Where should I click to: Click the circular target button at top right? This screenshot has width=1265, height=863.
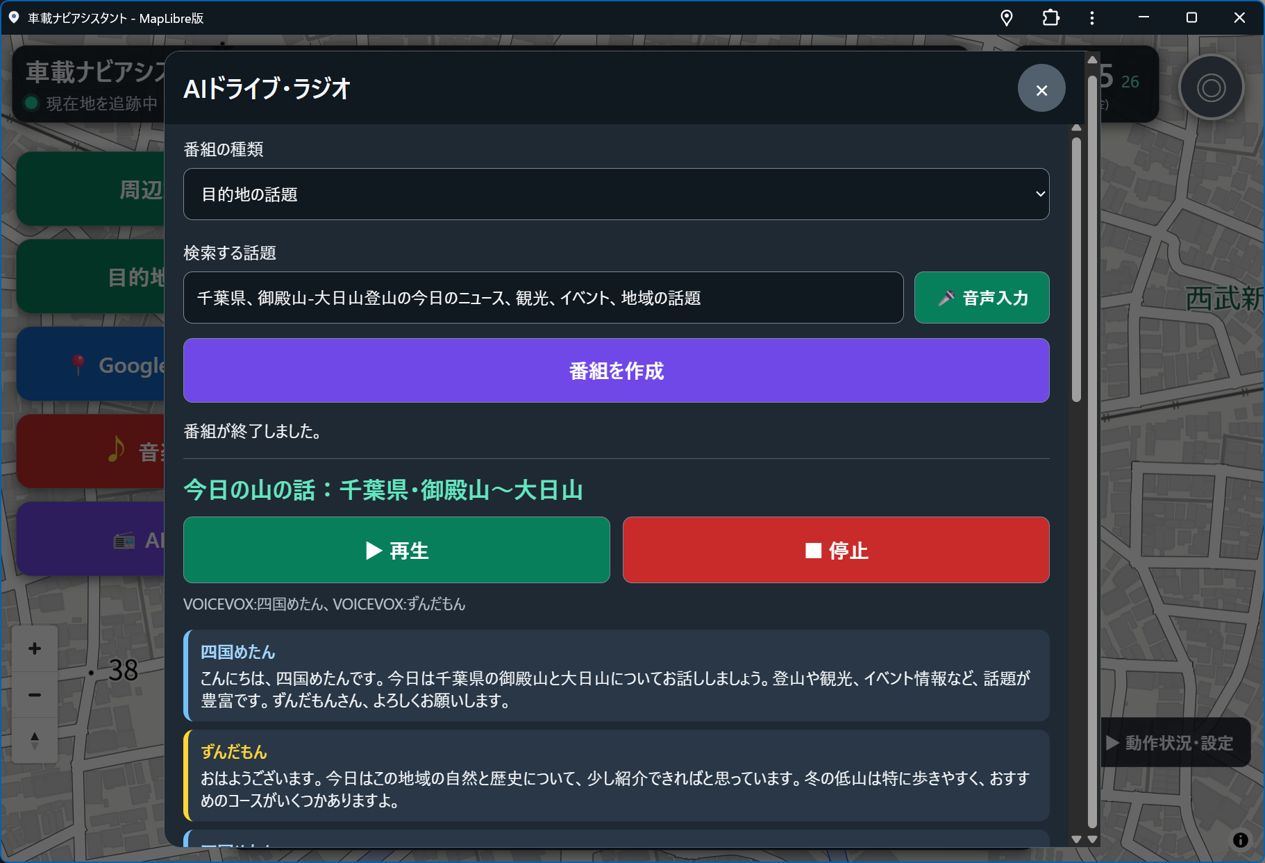pos(1211,88)
